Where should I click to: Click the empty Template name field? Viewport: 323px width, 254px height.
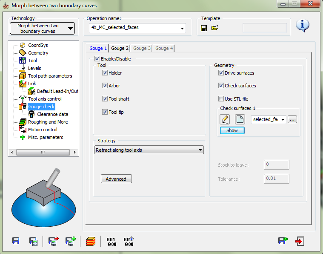265,28
